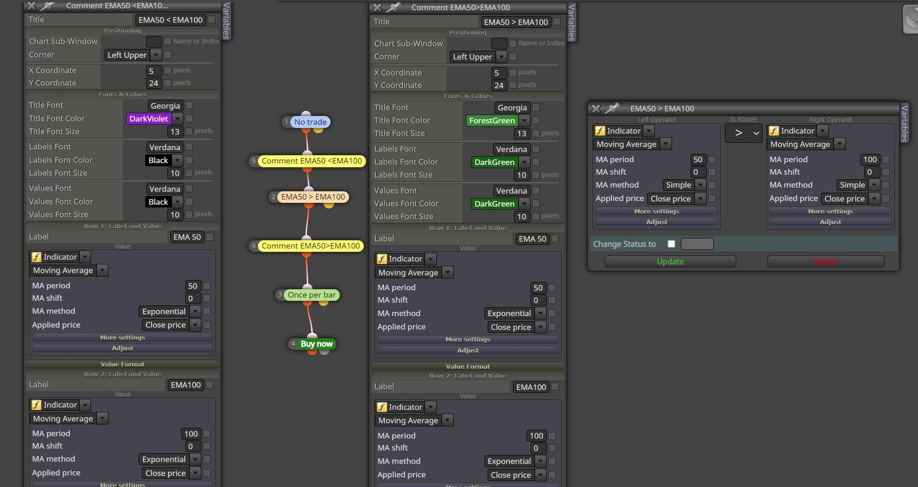Click Left Operand MA period field 50
Screen dimensions: 918x487
(x=698, y=159)
